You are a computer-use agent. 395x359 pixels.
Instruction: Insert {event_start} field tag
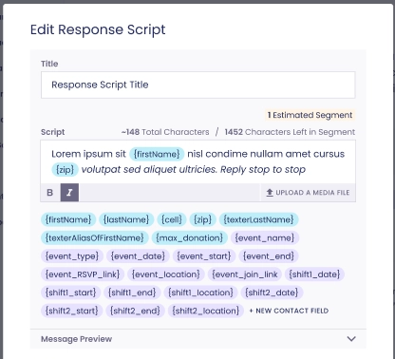point(204,255)
